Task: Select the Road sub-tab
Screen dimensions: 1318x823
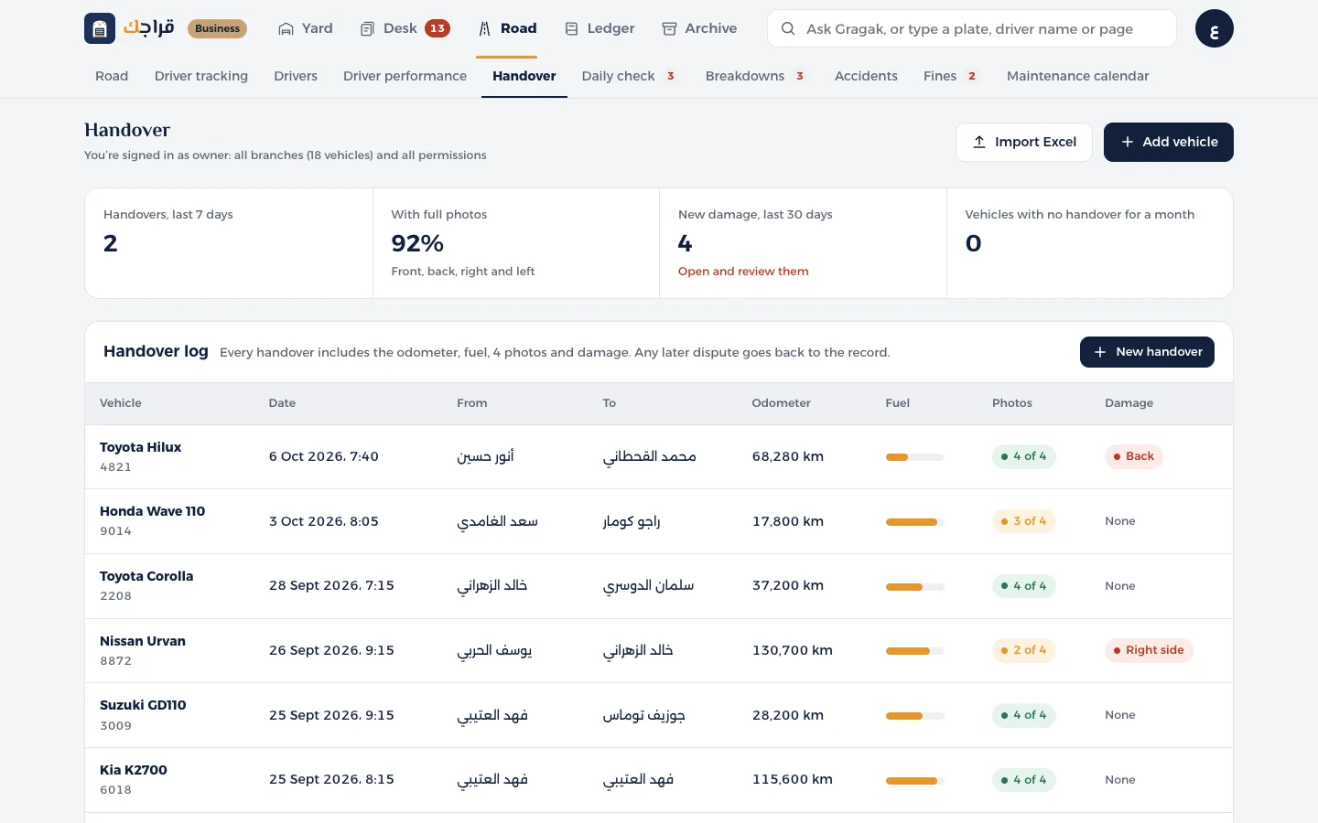Action: coord(112,76)
